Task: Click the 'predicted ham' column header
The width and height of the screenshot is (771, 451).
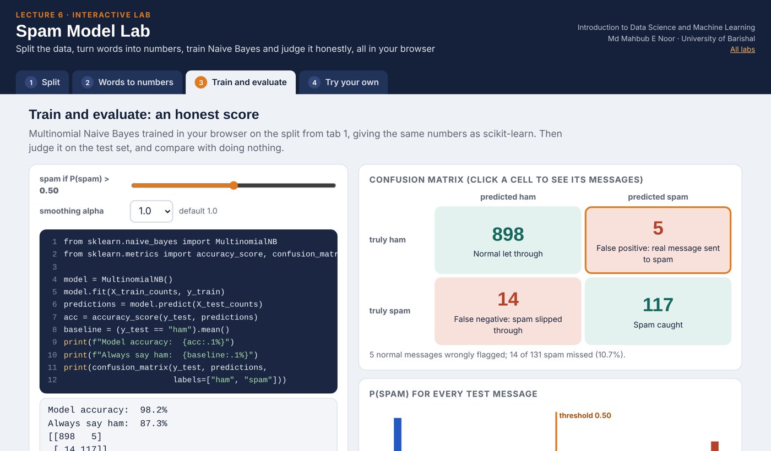Action: 508,197
